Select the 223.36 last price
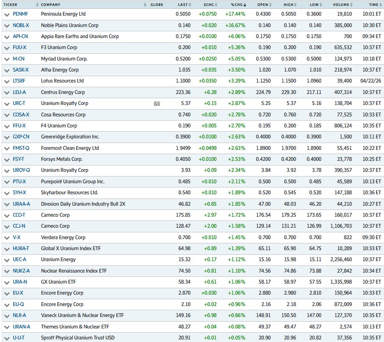Viewport: 384px width, 342px height. tap(183, 92)
